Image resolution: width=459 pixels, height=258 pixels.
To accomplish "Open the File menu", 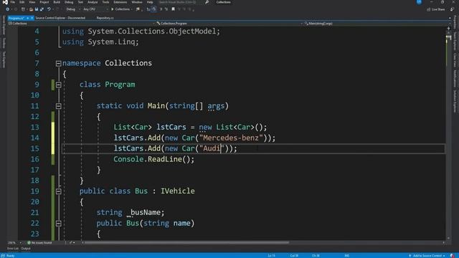I will coord(13,2).
